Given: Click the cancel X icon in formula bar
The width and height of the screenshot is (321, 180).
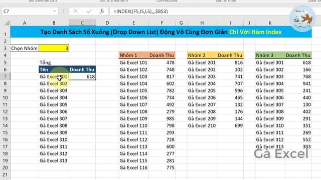Looking at the screenshot, I should click(x=76, y=11).
